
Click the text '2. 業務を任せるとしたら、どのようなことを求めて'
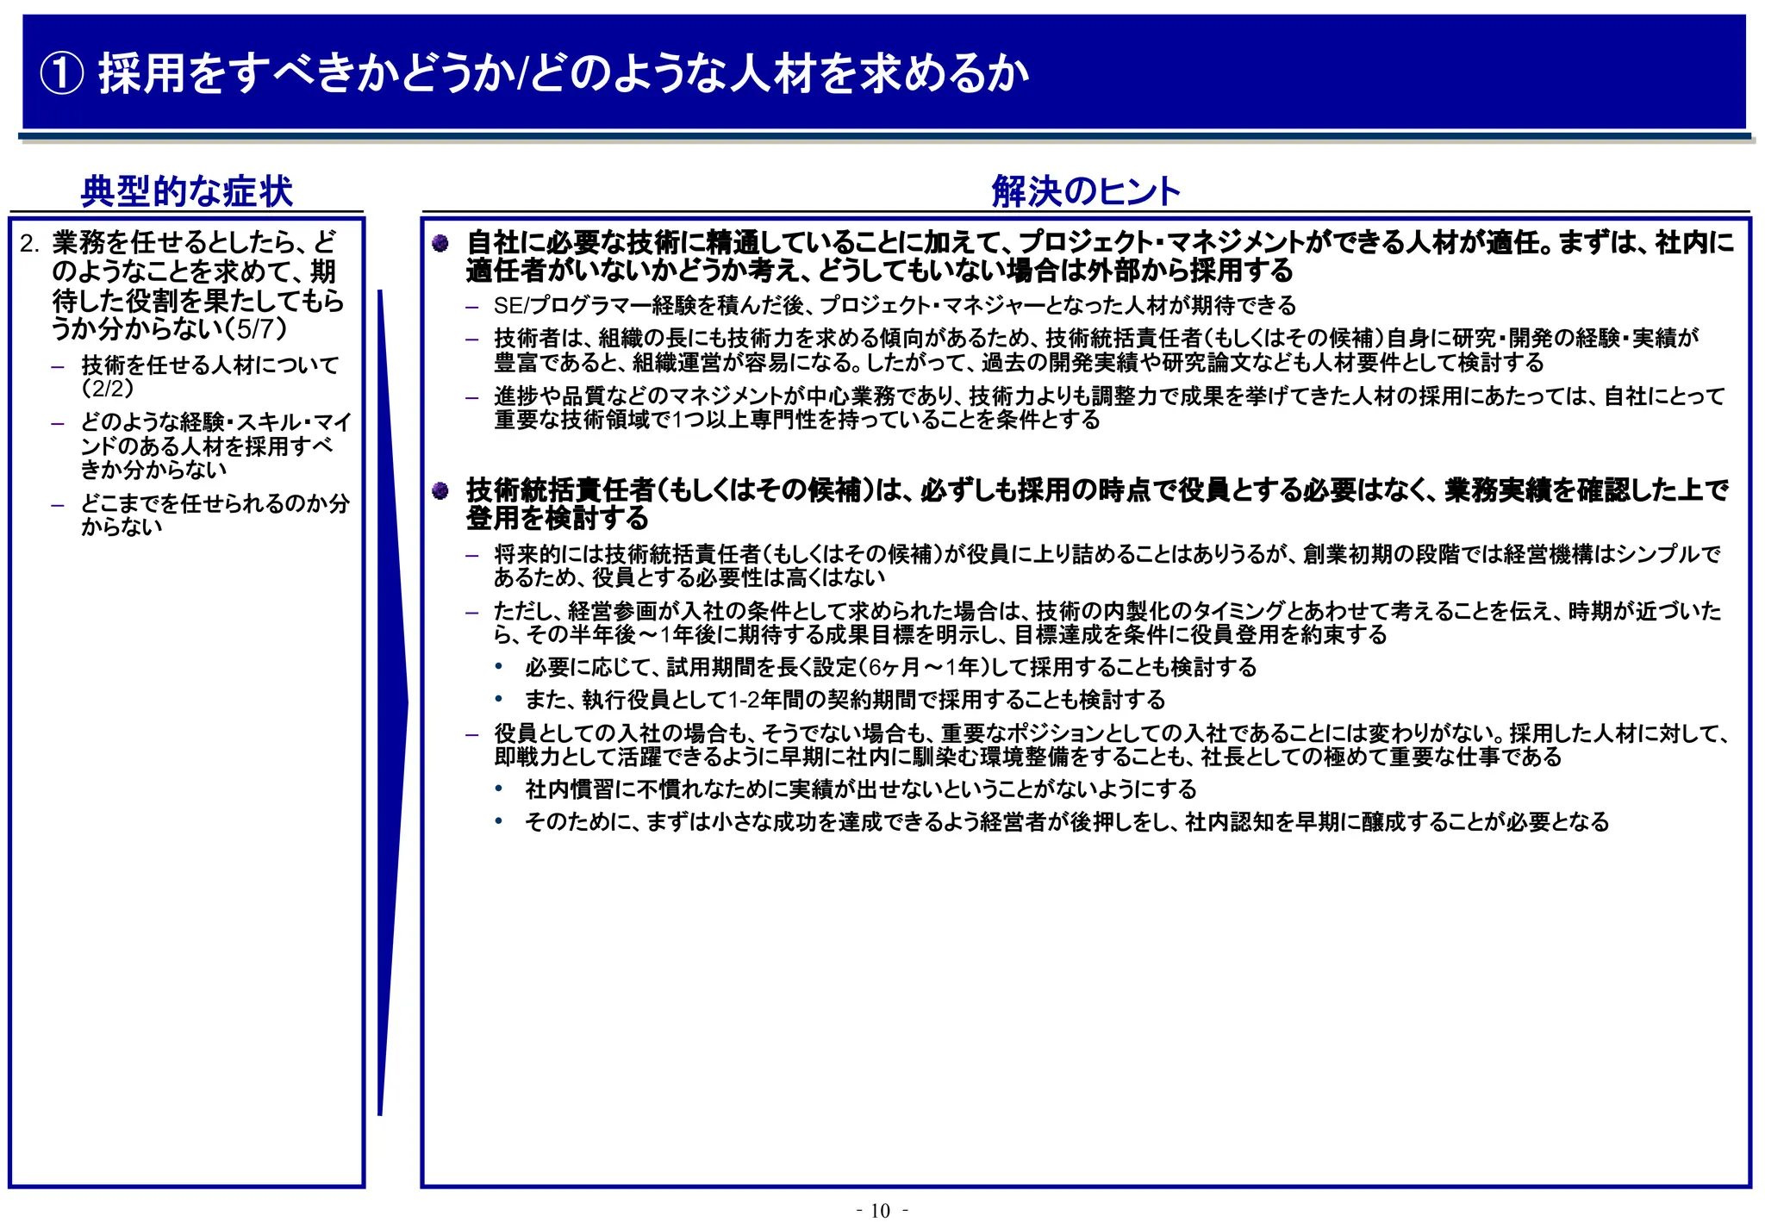(182, 285)
